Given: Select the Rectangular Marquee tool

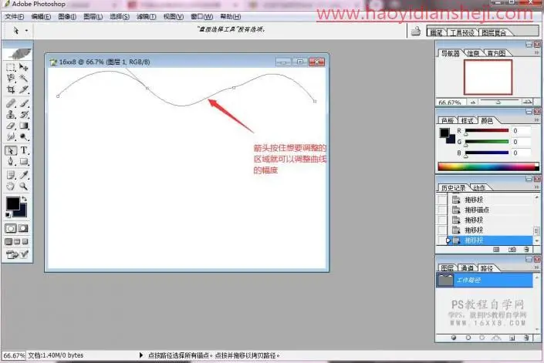Looking at the screenshot, I should click(10, 68).
